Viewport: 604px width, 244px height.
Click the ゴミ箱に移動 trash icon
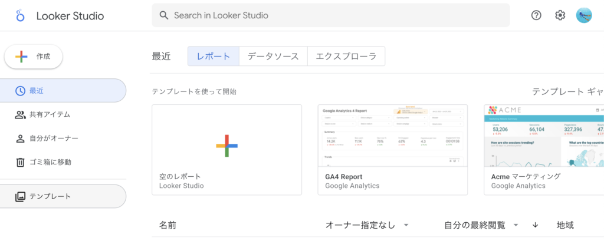(x=20, y=161)
